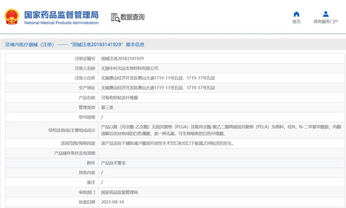Click the user portal person icon
The height and width of the screenshot is (208, 346).
tap(325, 14)
